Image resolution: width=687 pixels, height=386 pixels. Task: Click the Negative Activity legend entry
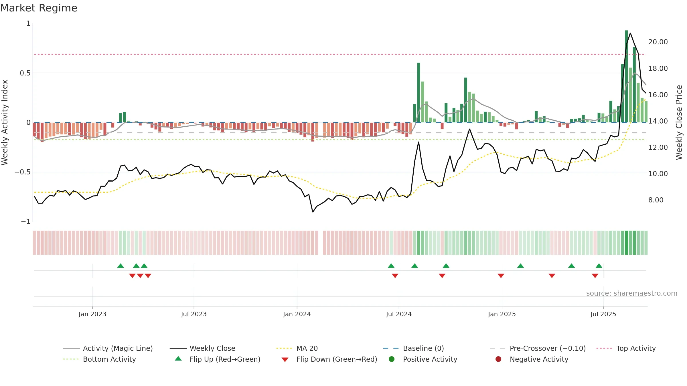pyautogui.click(x=532, y=359)
